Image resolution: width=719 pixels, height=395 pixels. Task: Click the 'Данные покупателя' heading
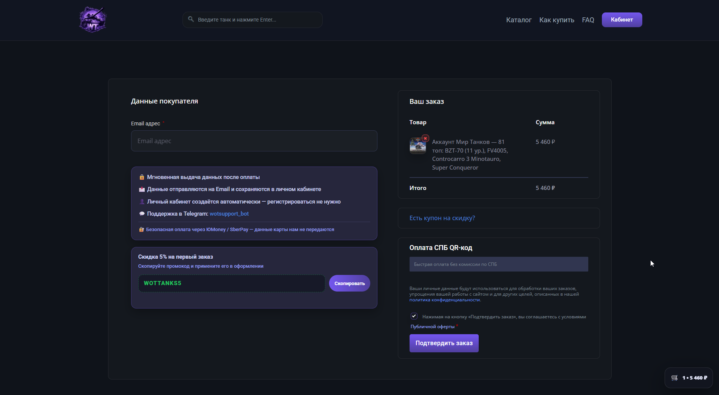click(x=164, y=101)
